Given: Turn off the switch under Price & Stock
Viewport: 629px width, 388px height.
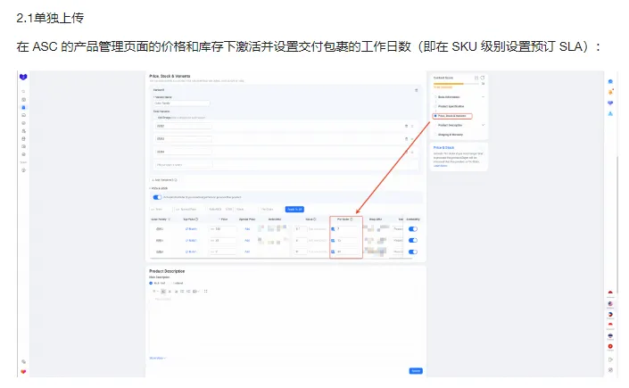Looking at the screenshot, I should 157,197.
